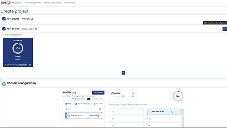The height and width of the screenshot is (128, 227).
Task: Edit the breaker in pole 2
Action: (x=172, y=112)
